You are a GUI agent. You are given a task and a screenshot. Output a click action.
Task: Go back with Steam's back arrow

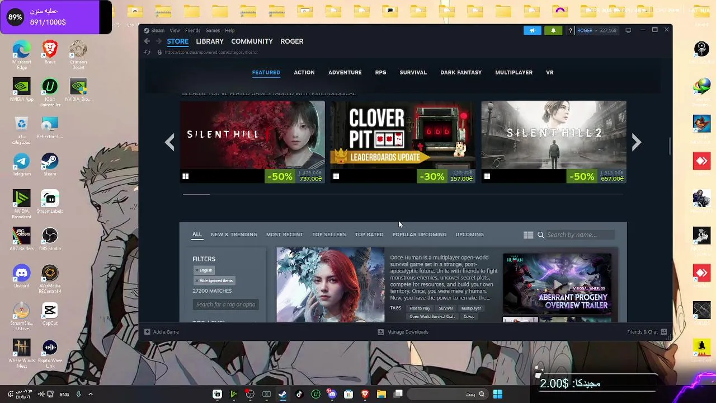pyautogui.click(x=147, y=41)
